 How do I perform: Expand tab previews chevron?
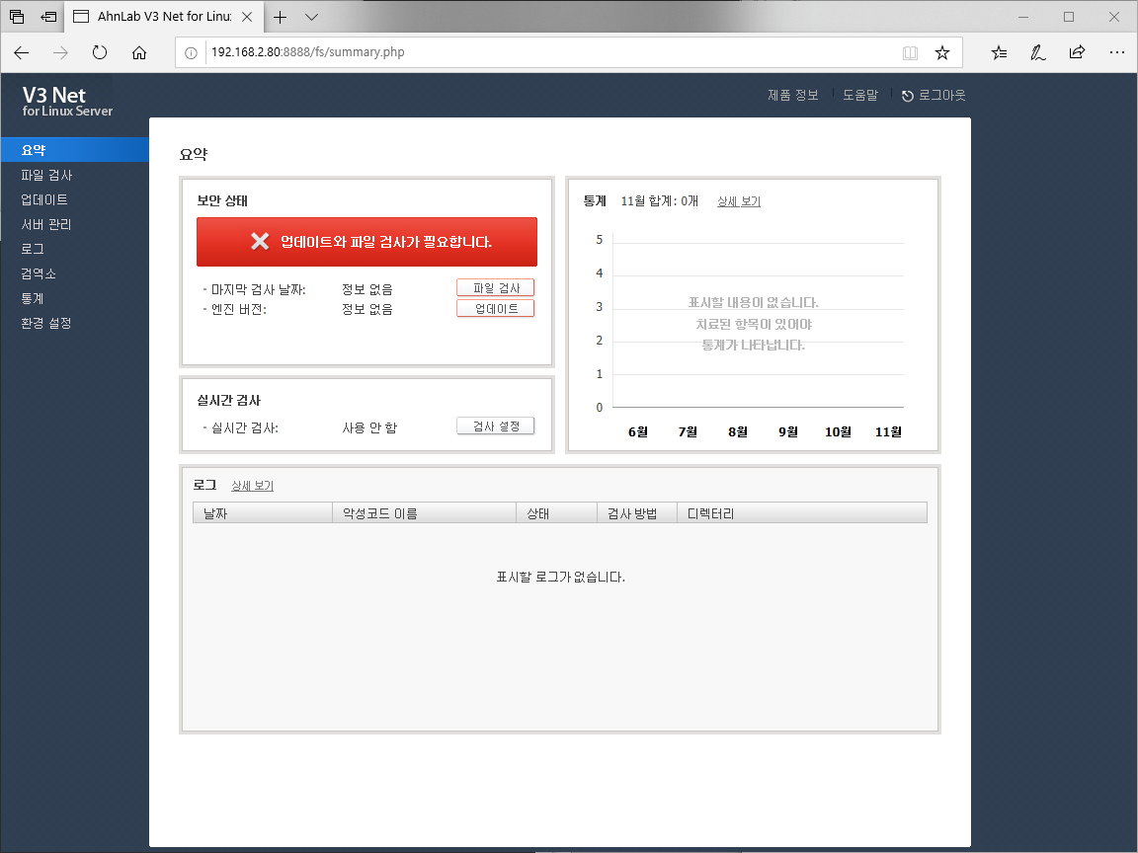[311, 17]
